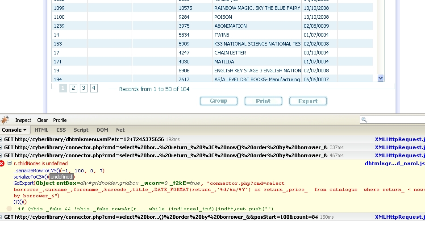The image size is (425, 229).
Task: Go to page 4 of records
Action: (94, 88)
